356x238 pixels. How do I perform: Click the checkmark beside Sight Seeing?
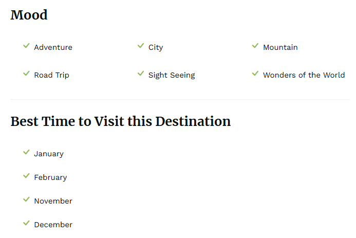pos(141,74)
